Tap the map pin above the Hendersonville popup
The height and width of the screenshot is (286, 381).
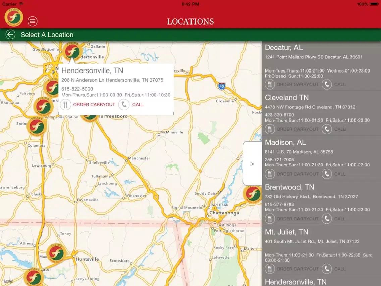pos(72,51)
